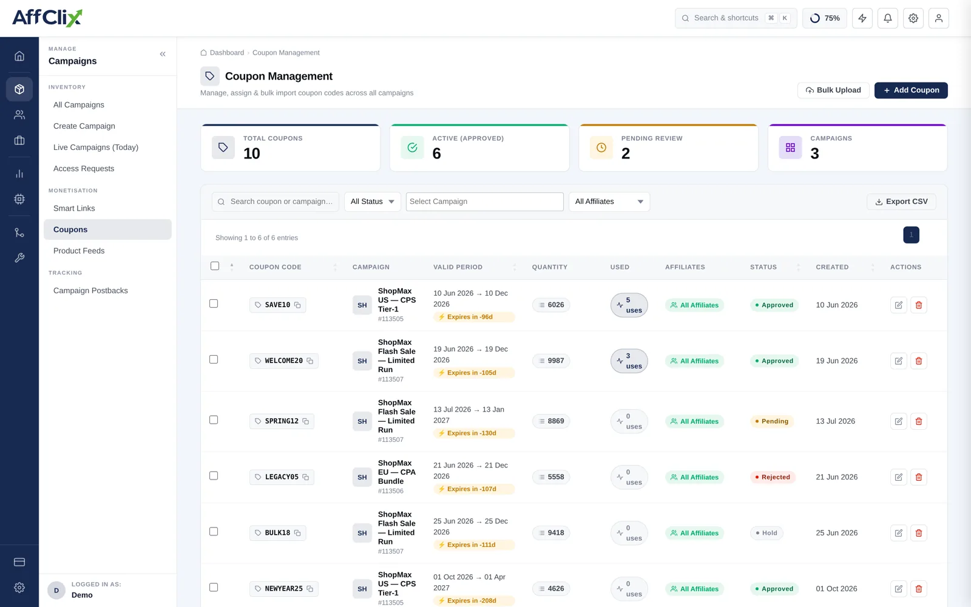Click page 1 pagination button
This screenshot has height=607, width=971.
click(x=911, y=235)
